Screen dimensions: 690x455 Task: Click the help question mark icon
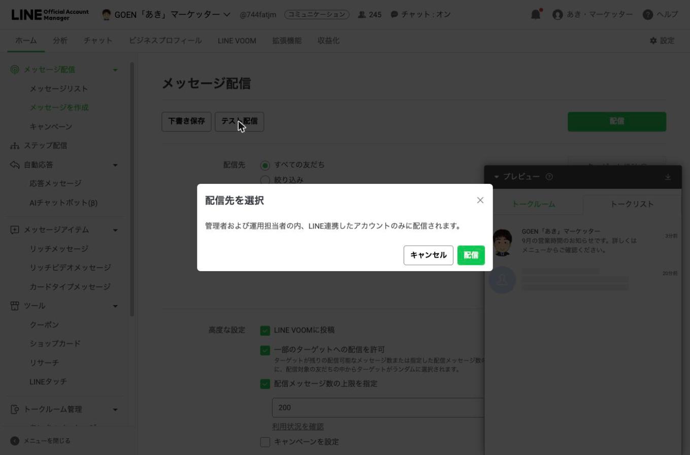pos(647,15)
